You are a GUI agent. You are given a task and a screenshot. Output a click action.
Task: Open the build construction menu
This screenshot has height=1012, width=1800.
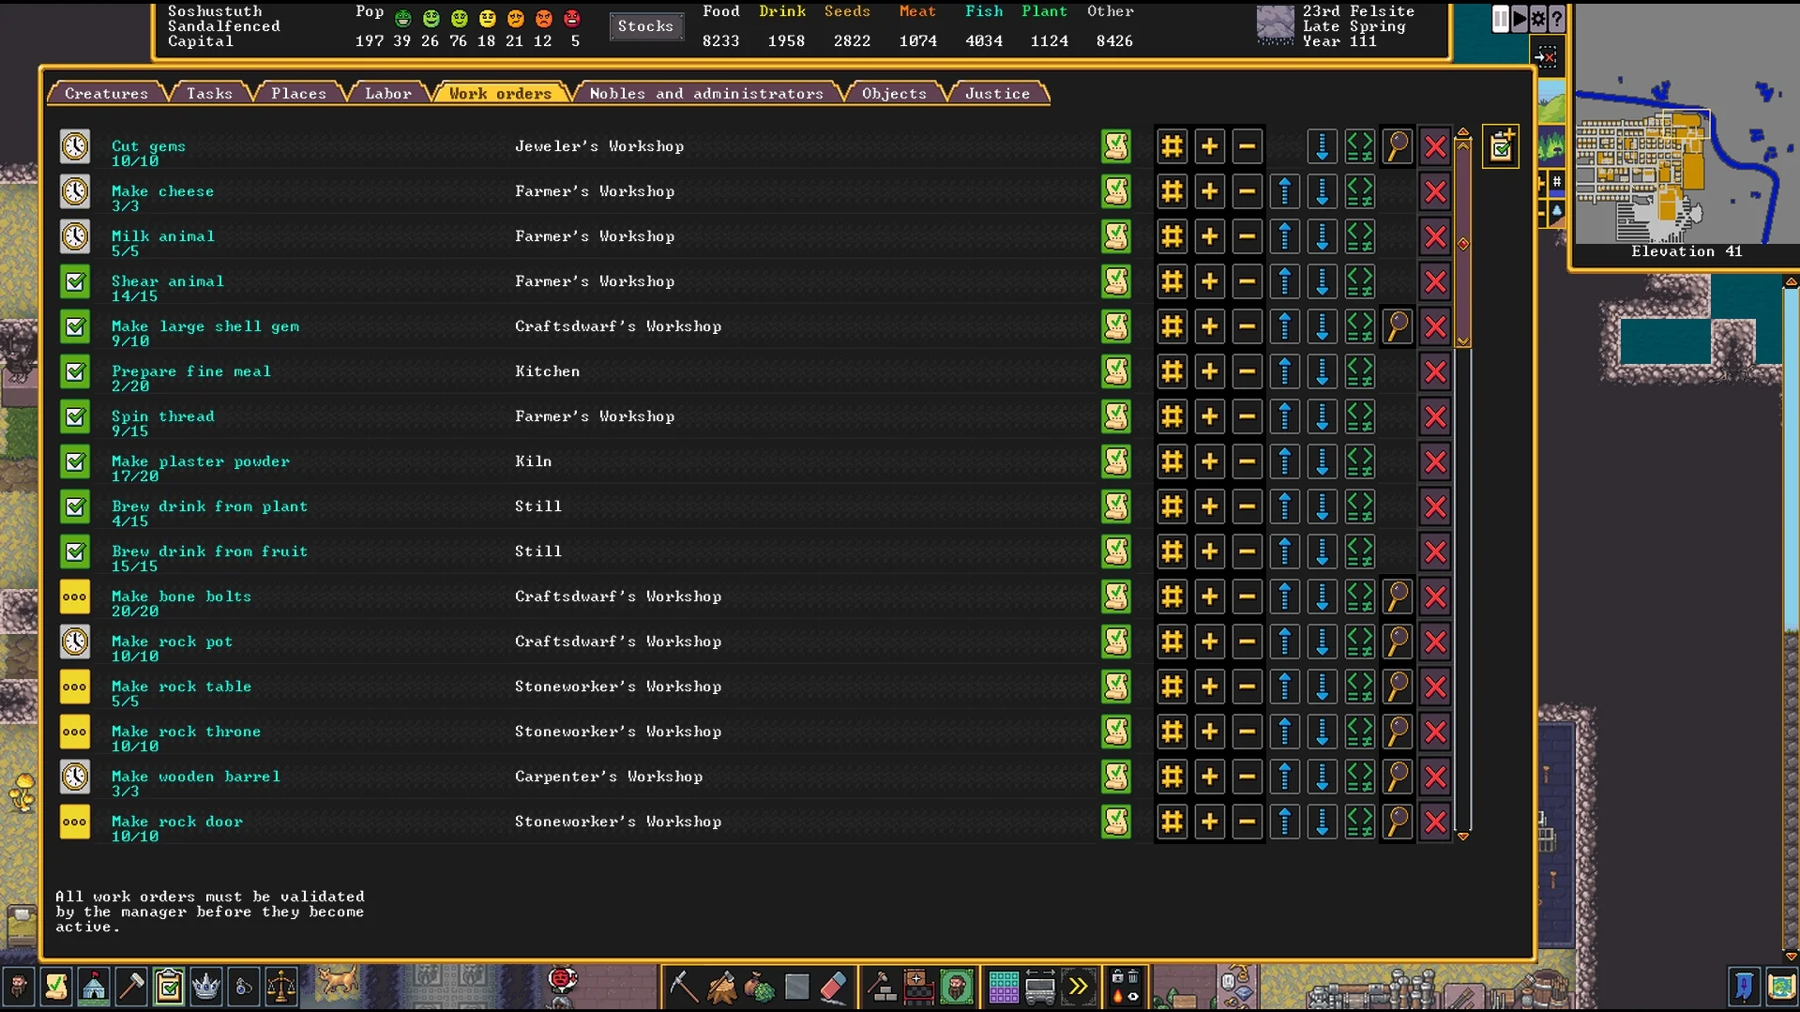point(882,987)
